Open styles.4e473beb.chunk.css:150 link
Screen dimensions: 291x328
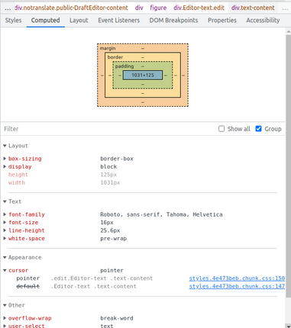237,278
